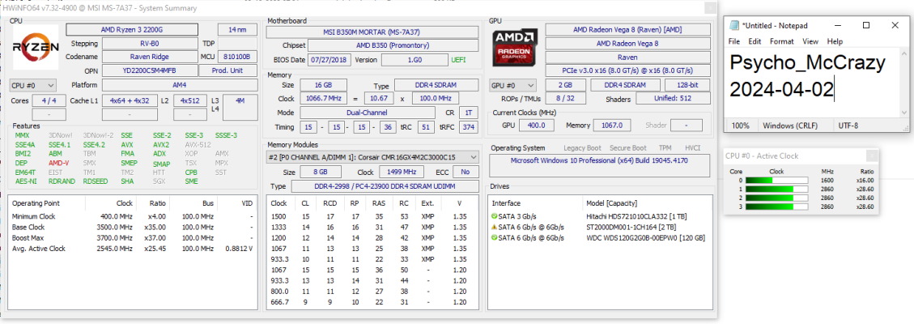This screenshot has height=324, width=914.
Task: Close the Notepad window
Action: pos(895,25)
